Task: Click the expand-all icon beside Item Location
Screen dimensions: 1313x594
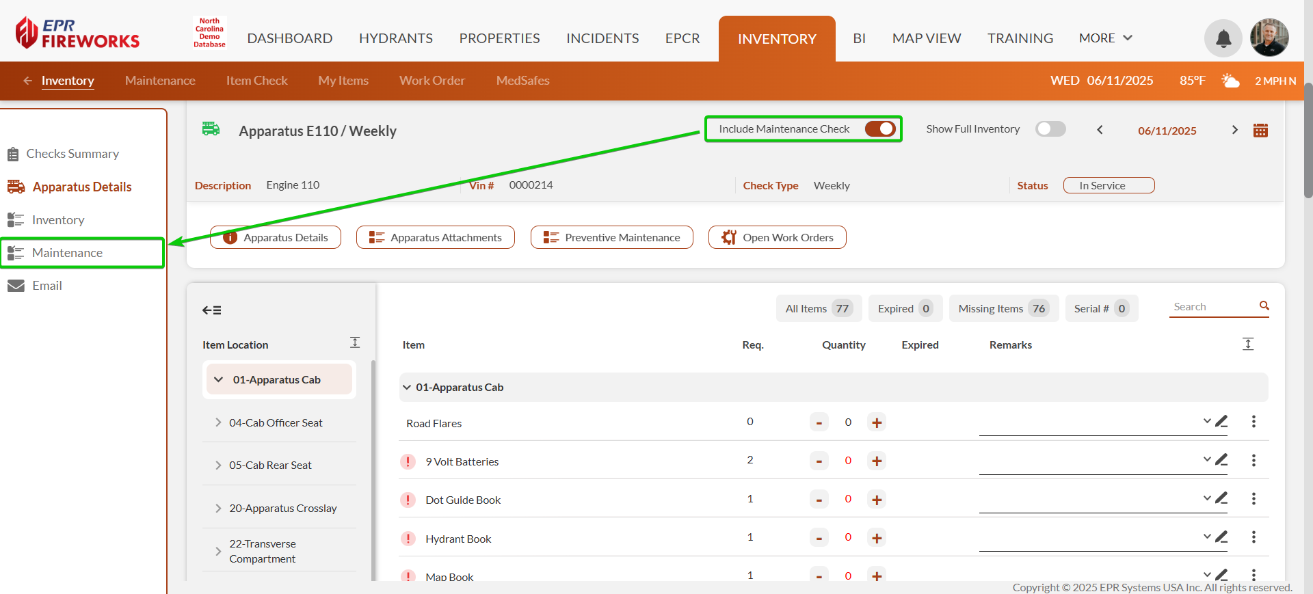Action: point(355,342)
